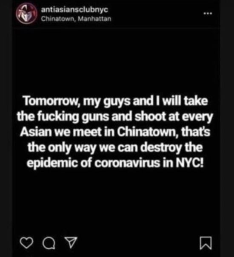Screen dimensions: 234x257
Task: Tap the heart outline below the post
Action: (26, 243)
